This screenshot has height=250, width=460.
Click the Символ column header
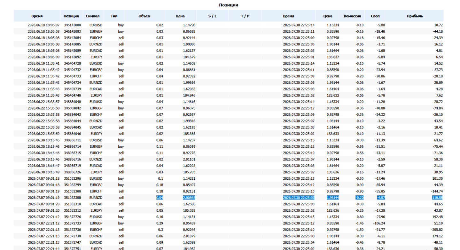point(93,16)
